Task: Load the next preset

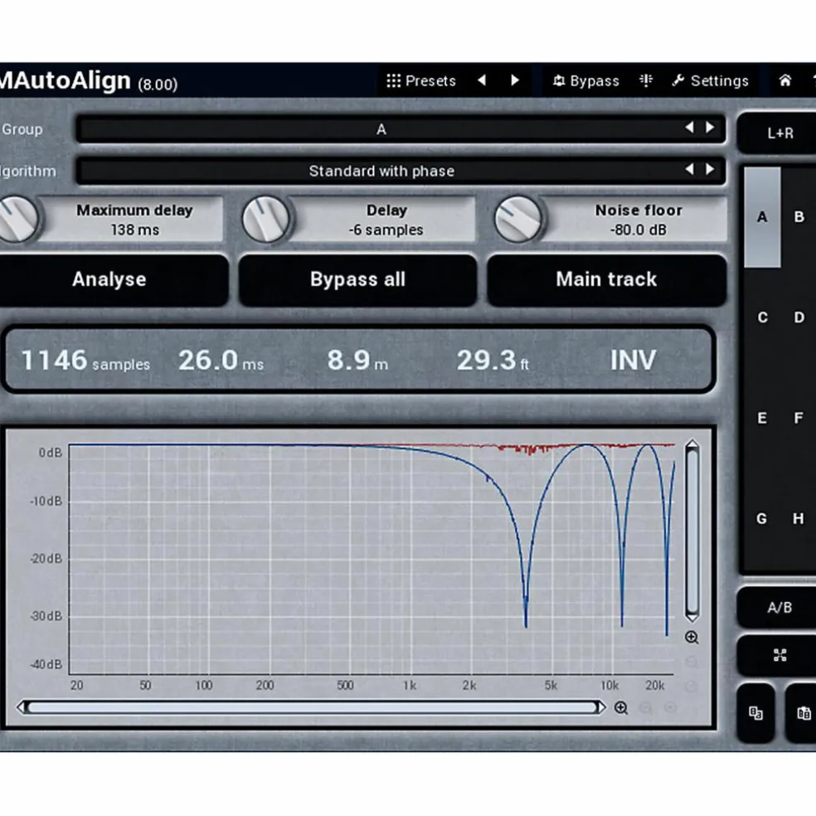Action: click(515, 80)
